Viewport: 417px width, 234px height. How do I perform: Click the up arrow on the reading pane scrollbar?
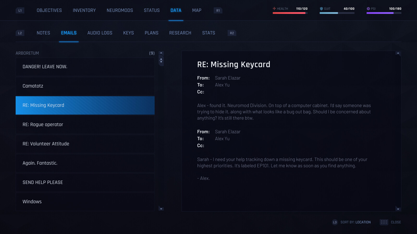398,54
